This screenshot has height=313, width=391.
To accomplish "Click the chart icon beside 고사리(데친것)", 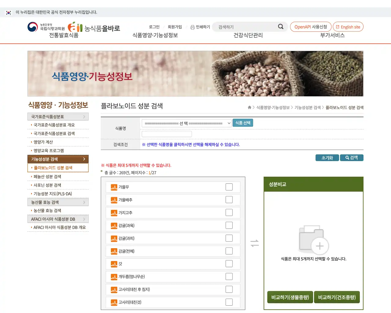I will click(x=113, y=302).
